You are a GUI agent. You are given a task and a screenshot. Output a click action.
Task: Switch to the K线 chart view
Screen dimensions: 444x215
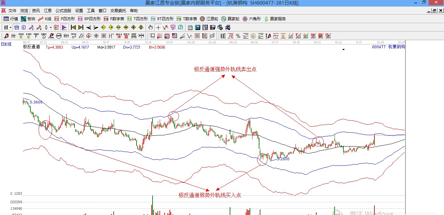pos(45,19)
